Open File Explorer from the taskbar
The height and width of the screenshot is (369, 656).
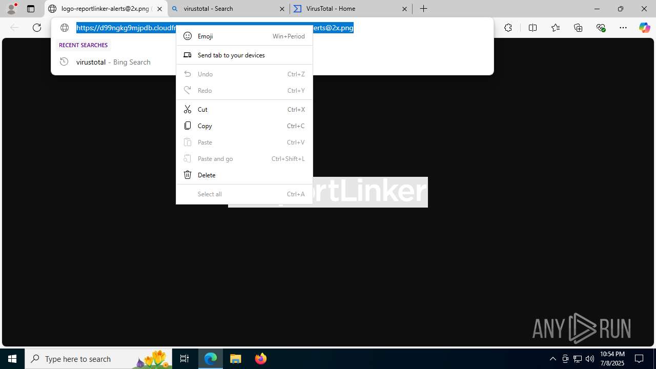pyautogui.click(x=236, y=359)
